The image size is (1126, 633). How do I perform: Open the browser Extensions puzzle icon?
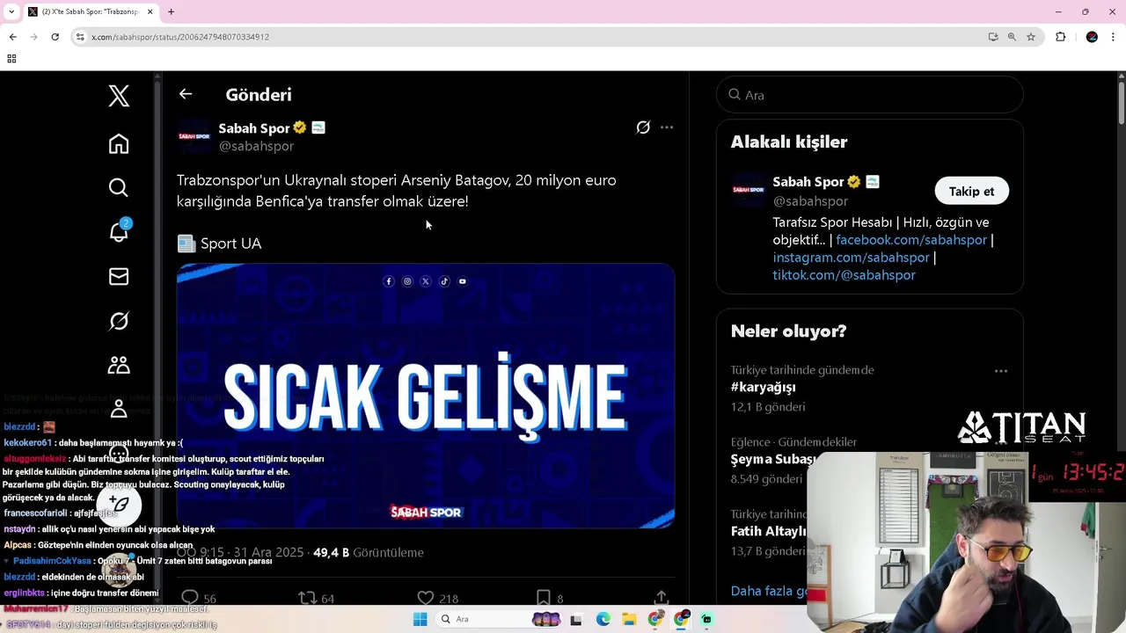(1060, 37)
